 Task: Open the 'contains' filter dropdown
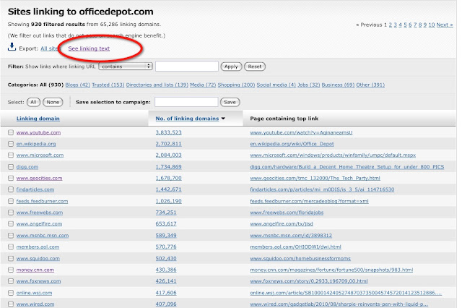pos(126,67)
